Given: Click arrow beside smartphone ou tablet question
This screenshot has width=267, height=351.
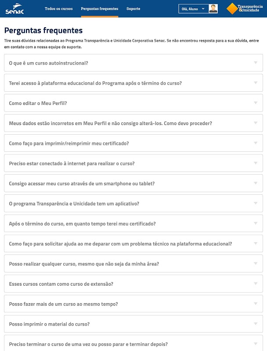Looking at the screenshot, I should tap(256, 183).
